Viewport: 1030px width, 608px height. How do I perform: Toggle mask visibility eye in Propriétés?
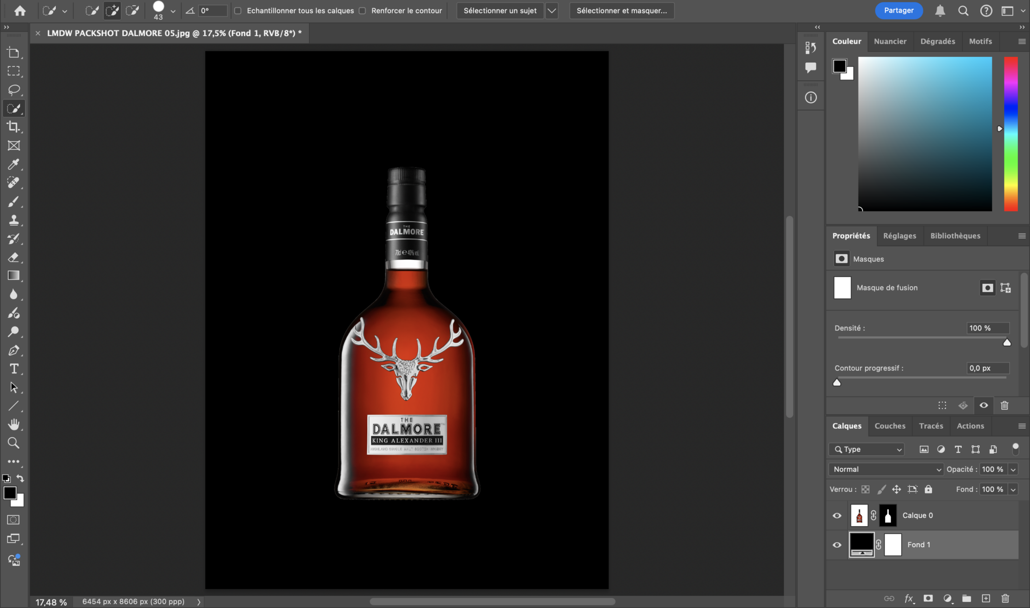pos(984,406)
